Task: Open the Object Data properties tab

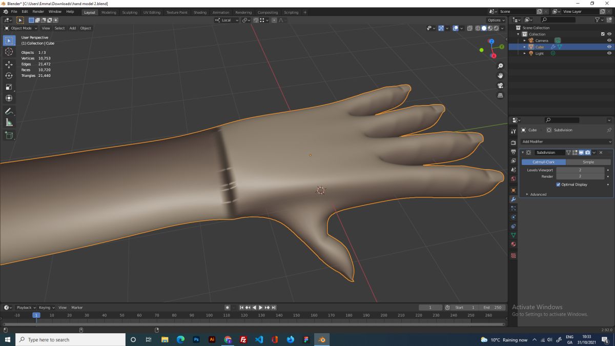Action: click(x=514, y=235)
